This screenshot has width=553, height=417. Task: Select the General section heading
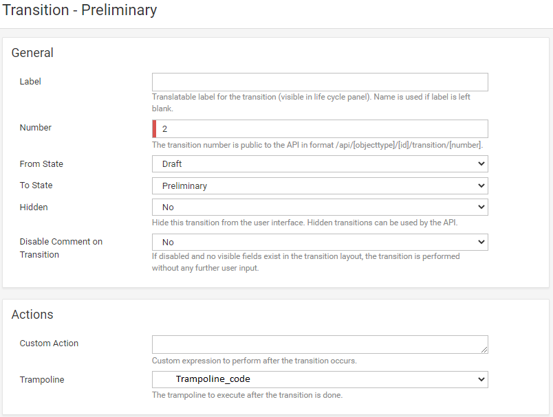(x=32, y=53)
